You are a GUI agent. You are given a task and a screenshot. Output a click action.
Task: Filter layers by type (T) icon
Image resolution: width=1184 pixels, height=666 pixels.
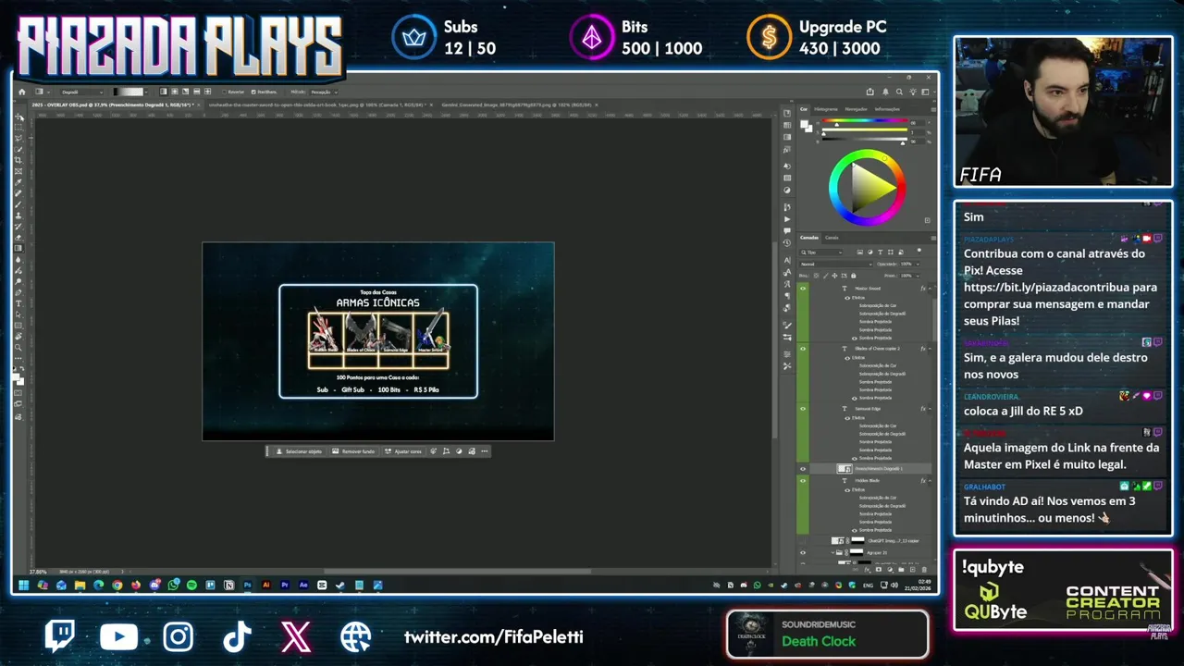point(880,253)
